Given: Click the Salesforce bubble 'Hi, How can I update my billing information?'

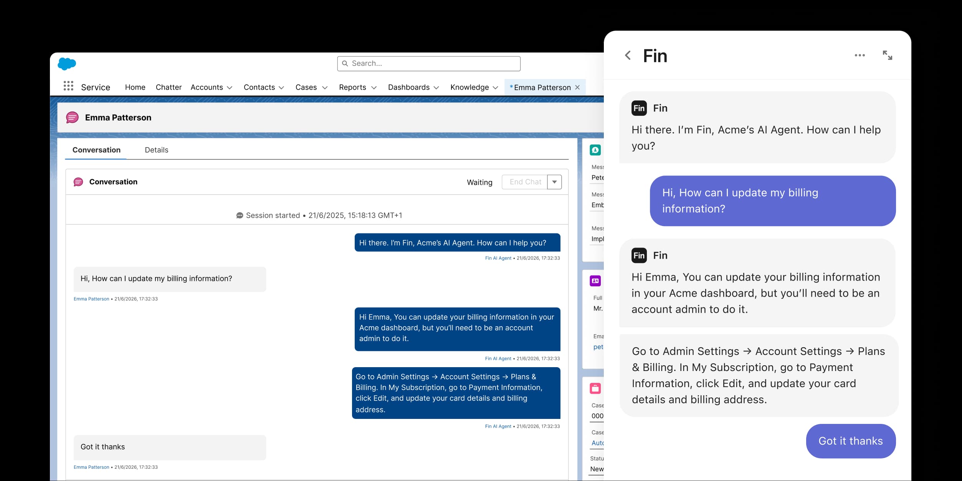Looking at the screenshot, I should [x=170, y=279].
